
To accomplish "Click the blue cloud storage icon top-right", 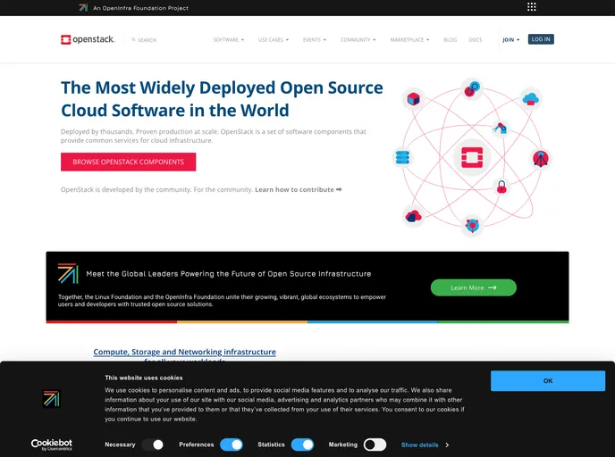I will 530,98.
